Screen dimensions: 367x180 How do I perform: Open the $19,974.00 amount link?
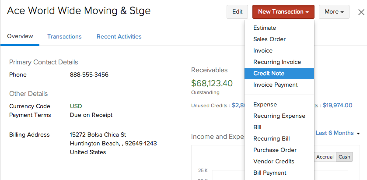click(337, 105)
